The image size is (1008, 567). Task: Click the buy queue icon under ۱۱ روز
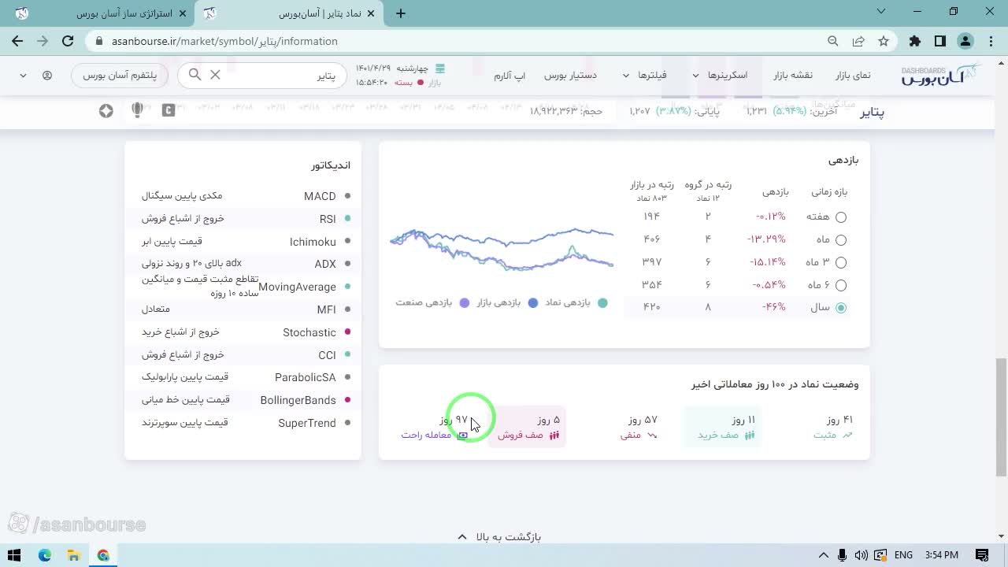(750, 435)
